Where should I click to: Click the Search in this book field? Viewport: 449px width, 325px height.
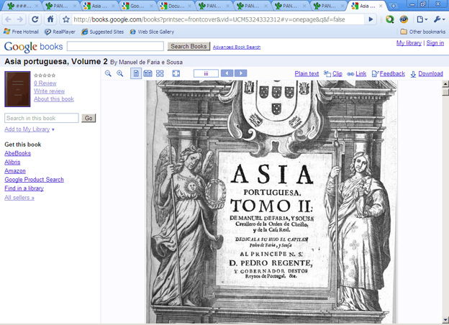pyautogui.click(x=42, y=118)
